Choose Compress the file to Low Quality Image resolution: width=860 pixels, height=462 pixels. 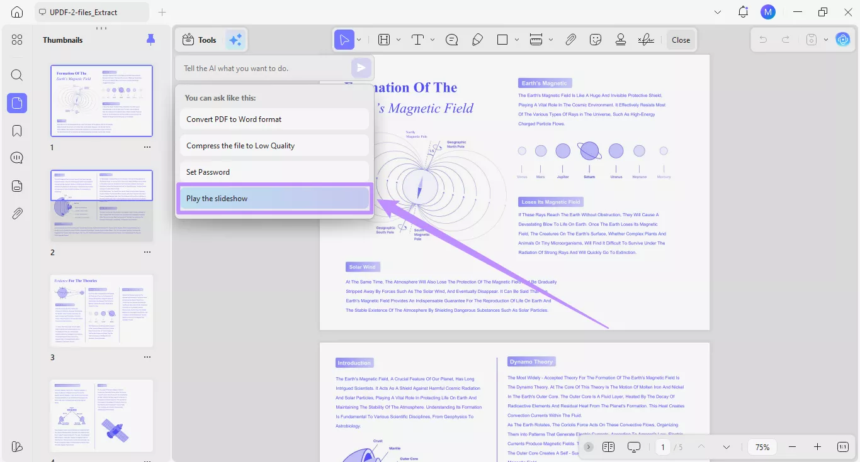click(x=274, y=145)
